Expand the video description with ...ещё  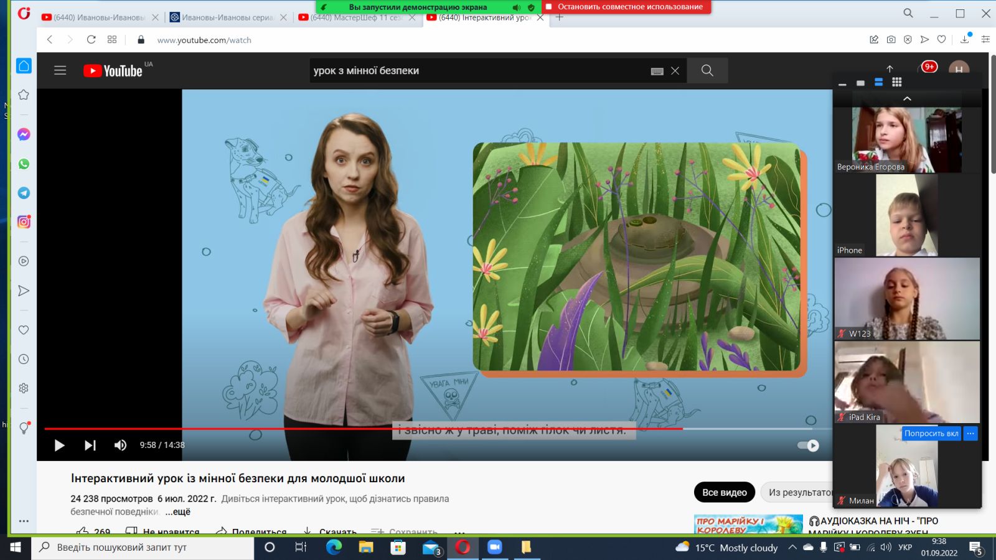(x=178, y=511)
